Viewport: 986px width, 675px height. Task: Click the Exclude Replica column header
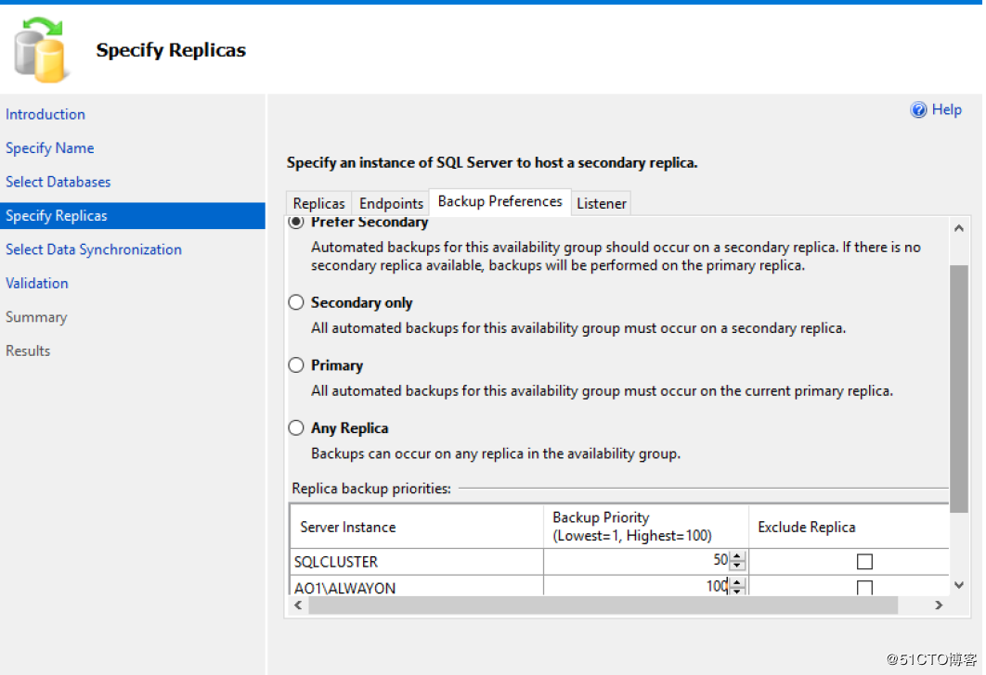pos(849,527)
